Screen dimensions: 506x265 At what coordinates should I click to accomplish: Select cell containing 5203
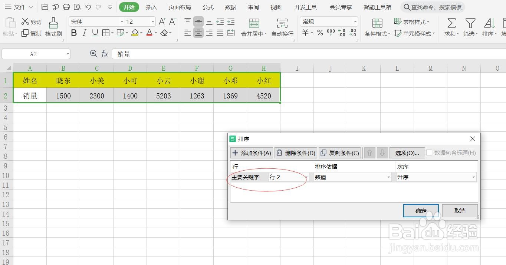pos(163,95)
